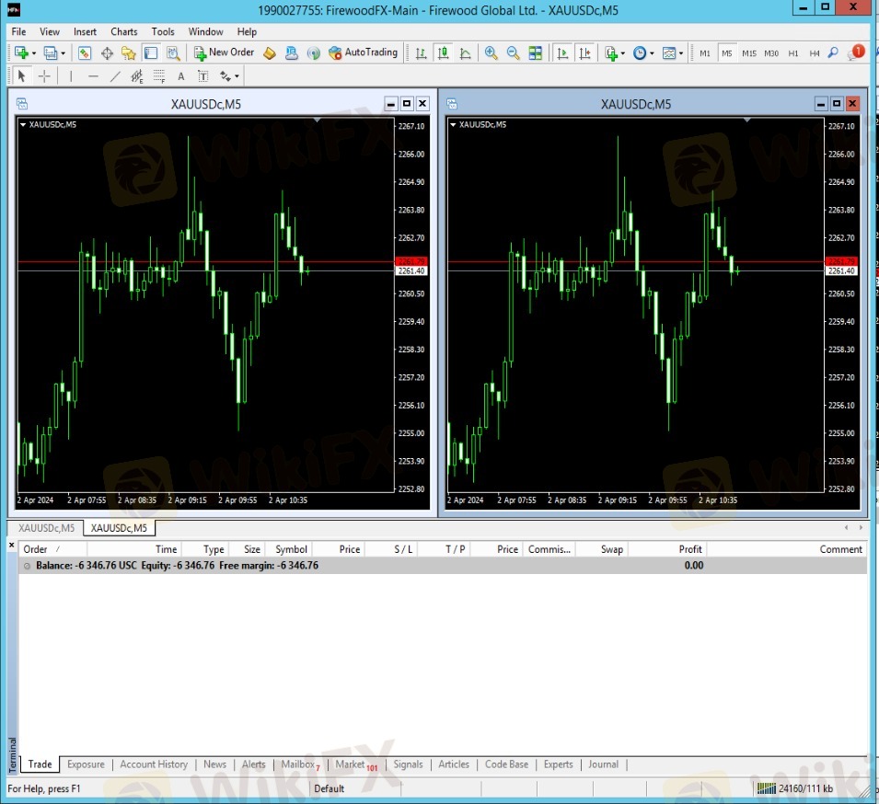Tile chart windows with grid icon

pyautogui.click(x=536, y=53)
